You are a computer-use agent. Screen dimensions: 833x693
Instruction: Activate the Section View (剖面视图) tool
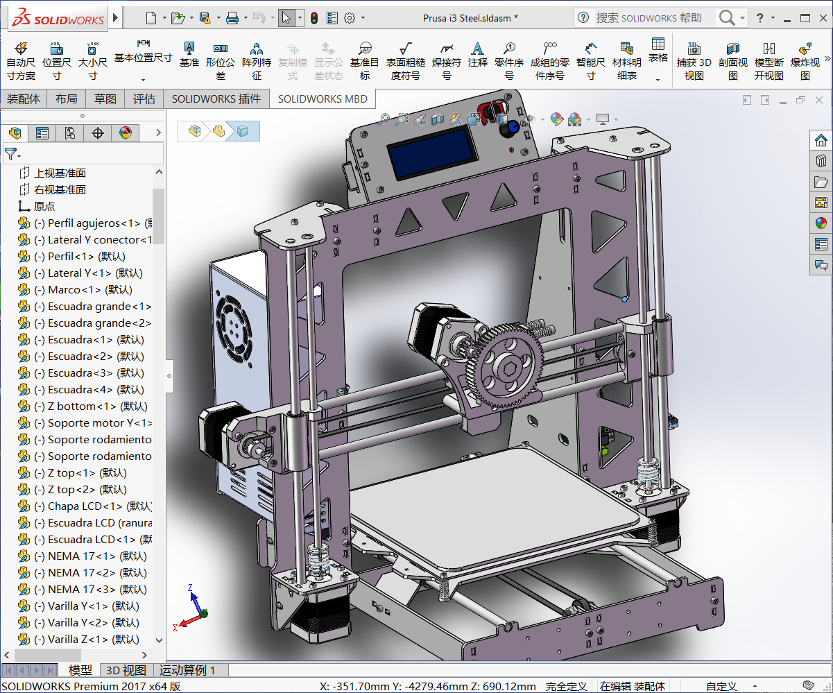(x=733, y=60)
